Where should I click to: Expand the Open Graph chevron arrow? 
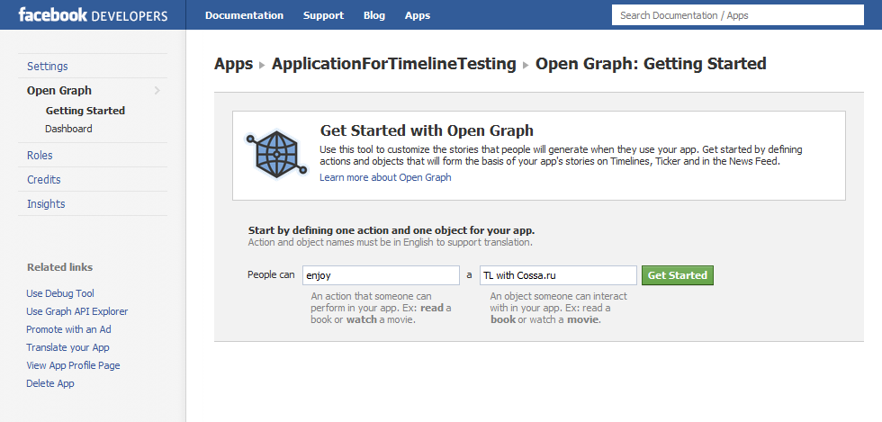click(157, 90)
